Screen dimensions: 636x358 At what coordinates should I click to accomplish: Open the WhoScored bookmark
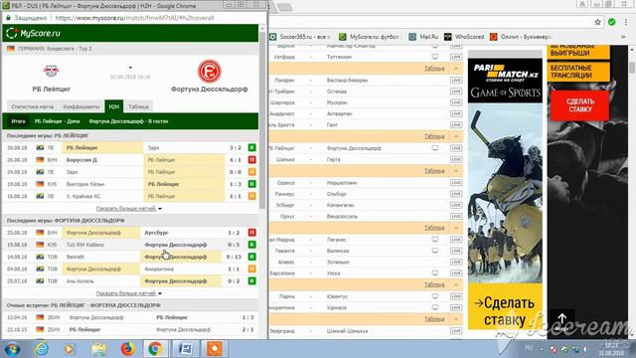click(x=464, y=37)
